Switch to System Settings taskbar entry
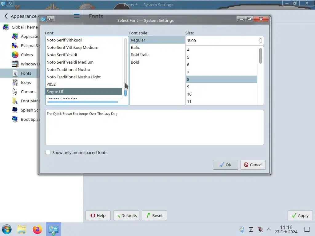Image resolution: width=315 pixels, height=236 pixels. (54, 229)
